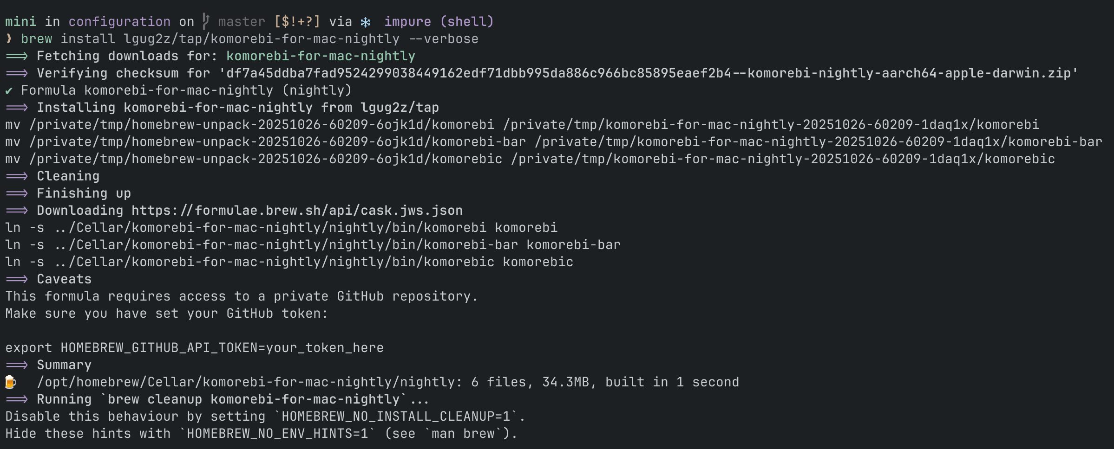Click the green checkmark before Formula
Viewport: 1114px width, 449px height.
point(9,91)
